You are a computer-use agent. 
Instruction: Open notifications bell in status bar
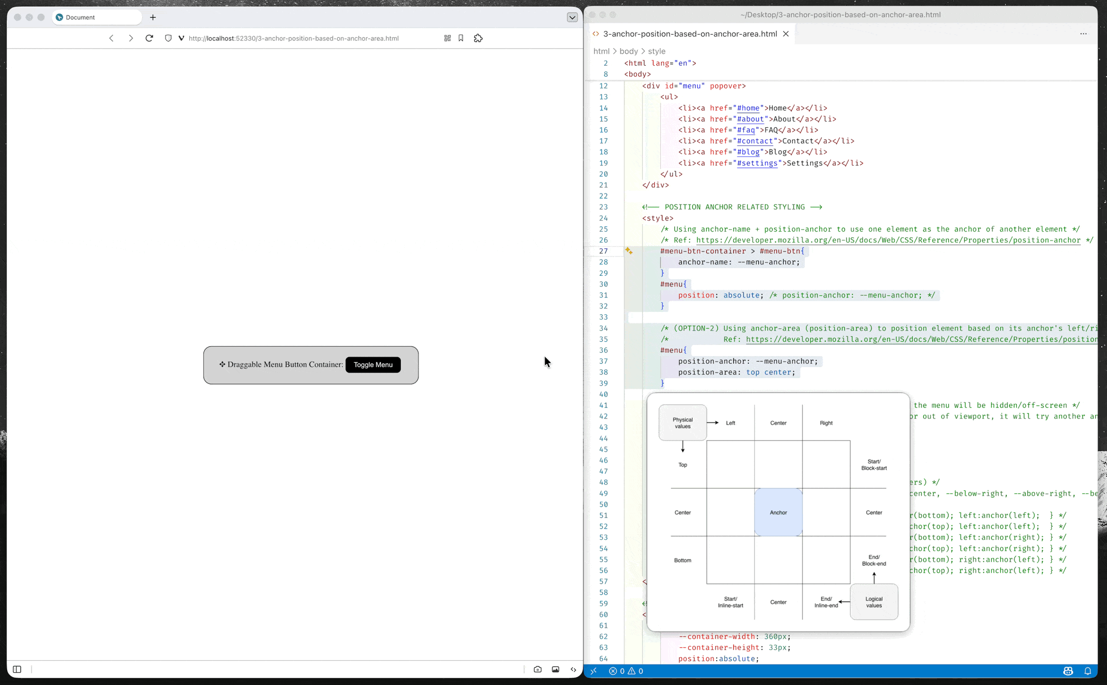[x=1088, y=671]
